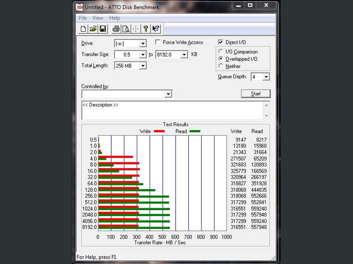The image size is (353, 264).
Task: Click the yellow question mark About icon
Action: tap(146, 29)
